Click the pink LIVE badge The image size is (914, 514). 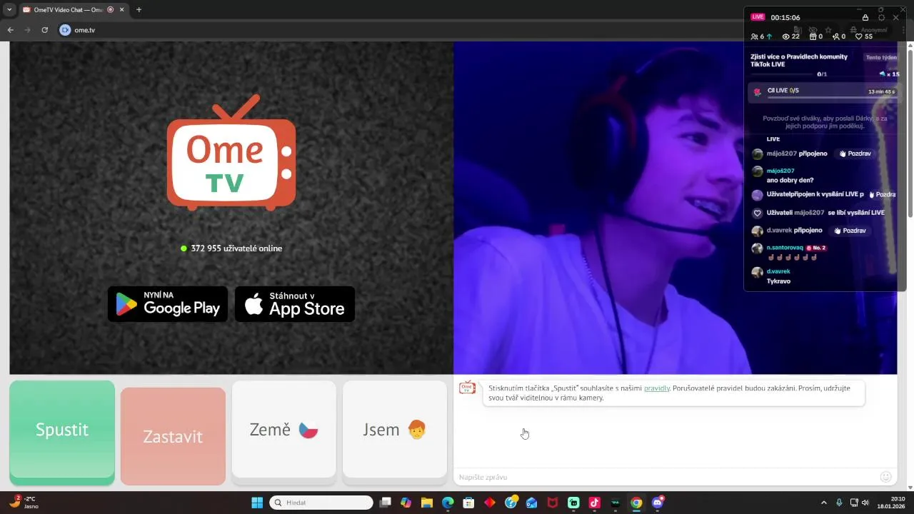pyautogui.click(x=758, y=17)
